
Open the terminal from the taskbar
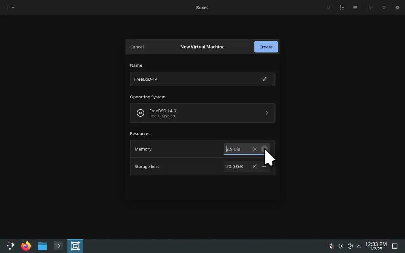59,246
